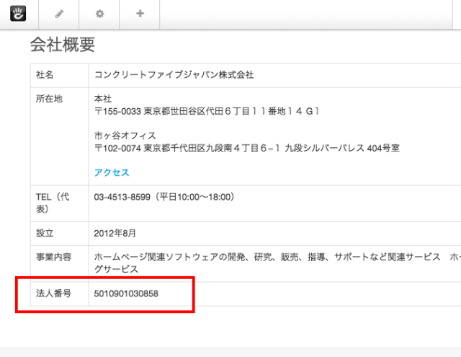Click the 〒155-0033 世田谷区 address line
Viewport: 461px width, 357px height.
(207, 111)
